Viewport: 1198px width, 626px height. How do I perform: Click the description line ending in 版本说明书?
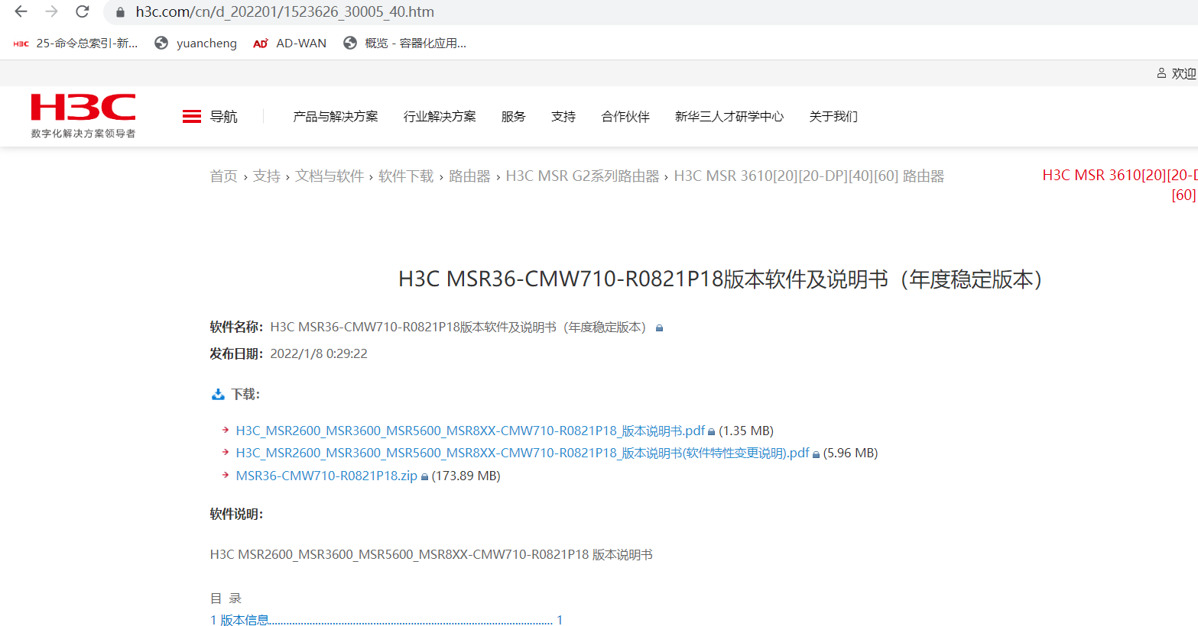click(431, 554)
